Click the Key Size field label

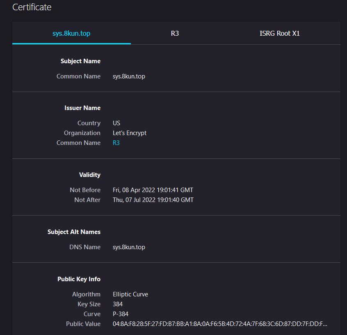pos(89,304)
